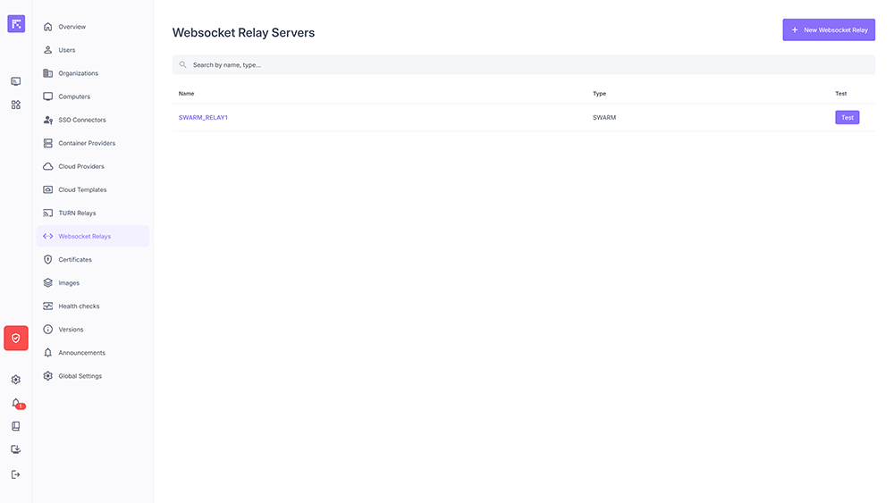Click the red admin shield icon
The image size is (894, 503).
[x=16, y=339]
